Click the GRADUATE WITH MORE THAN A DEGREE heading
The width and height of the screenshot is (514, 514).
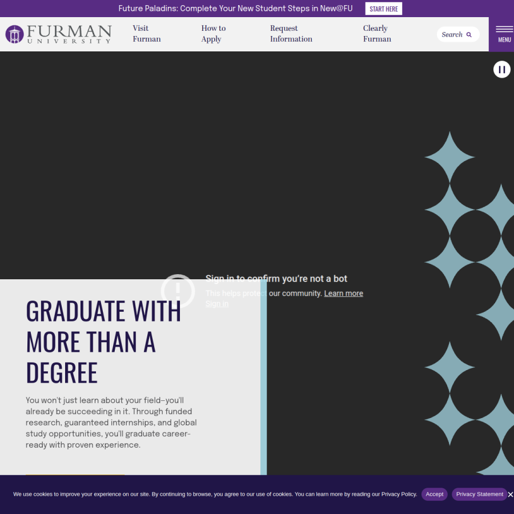point(103,342)
